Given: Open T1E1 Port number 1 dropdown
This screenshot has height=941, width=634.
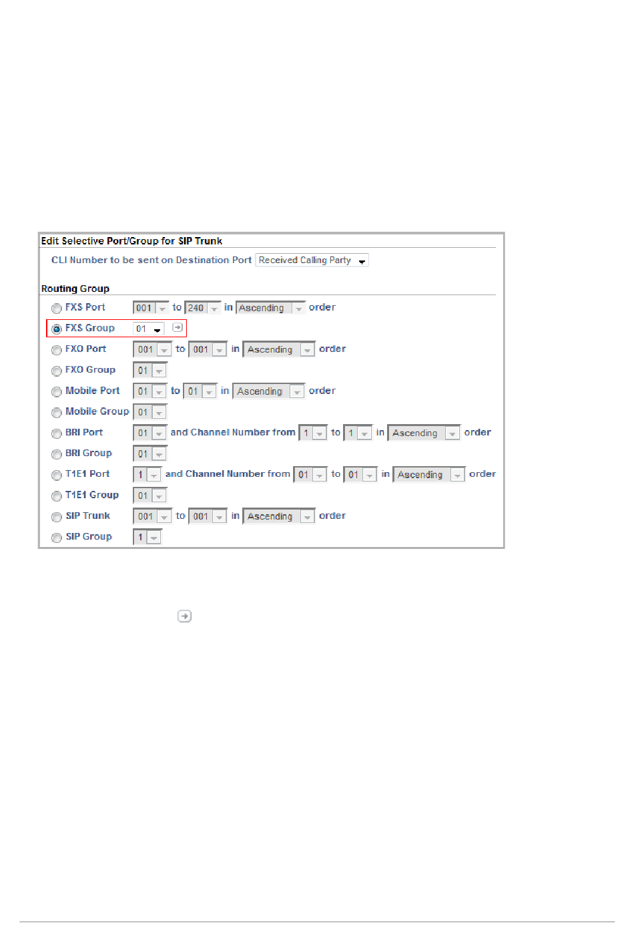Looking at the screenshot, I should [147, 474].
